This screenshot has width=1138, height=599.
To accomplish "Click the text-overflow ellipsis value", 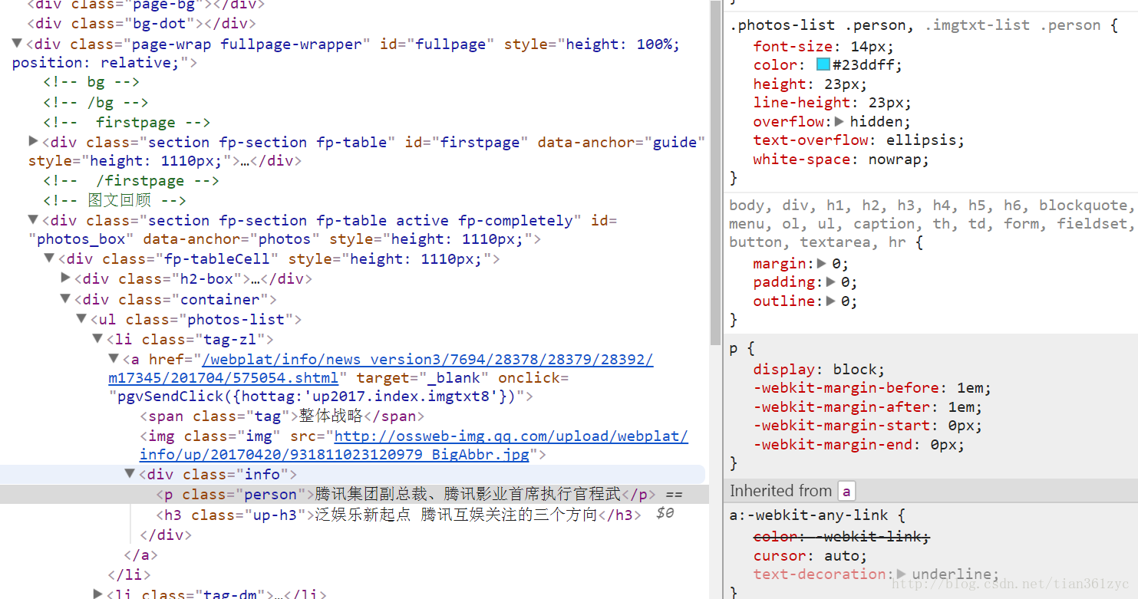I will [x=921, y=140].
